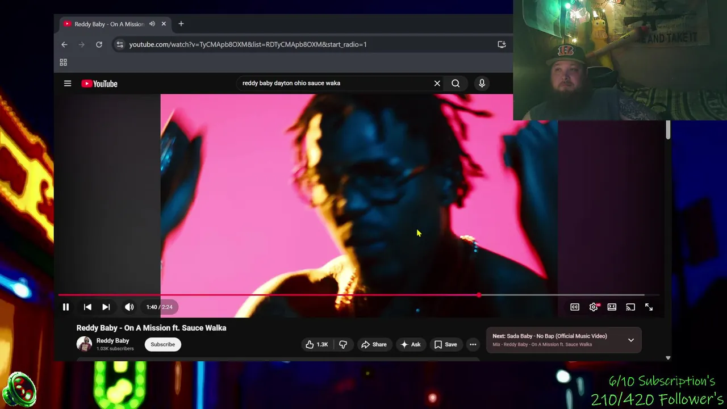
Task: Pause the video with the pause button
Action: pos(66,307)
